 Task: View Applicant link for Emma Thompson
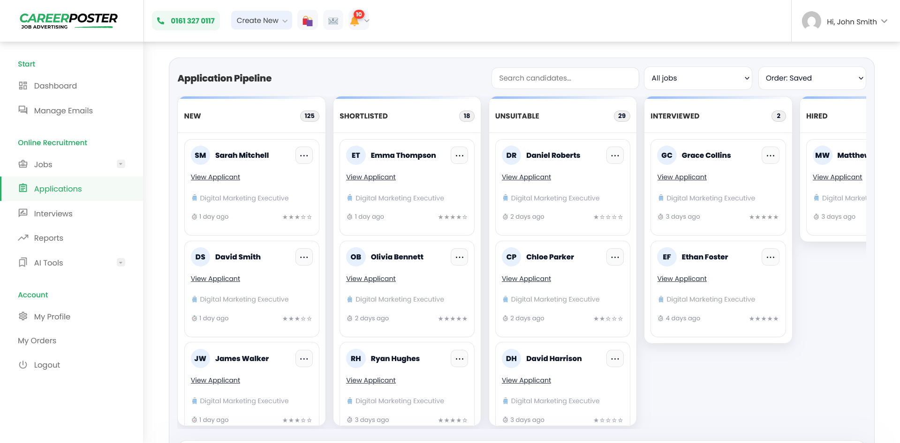pos(371,177)
